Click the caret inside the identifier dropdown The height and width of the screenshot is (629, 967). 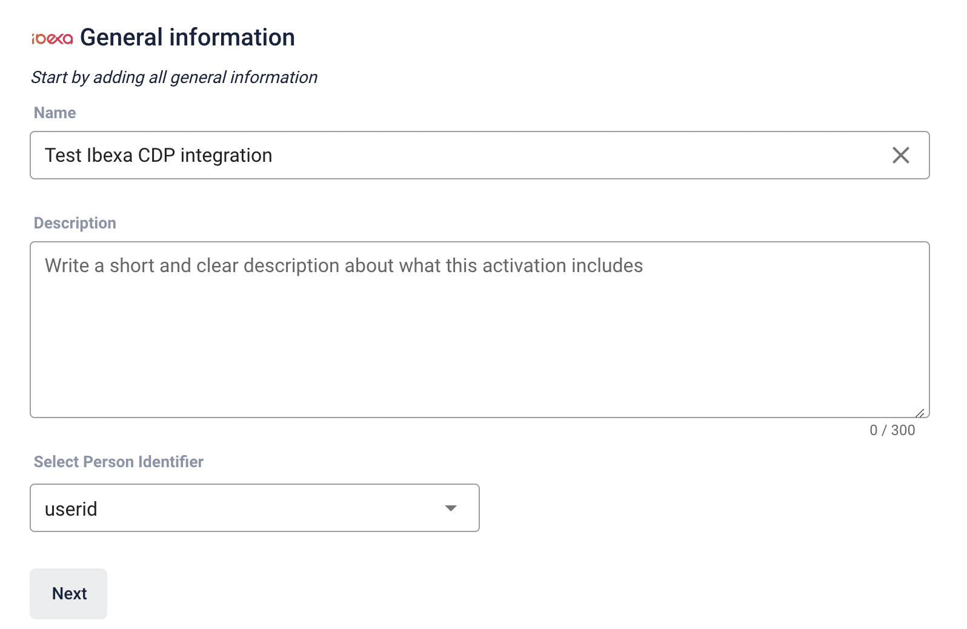pyautogui.click(x=450, y=508)
